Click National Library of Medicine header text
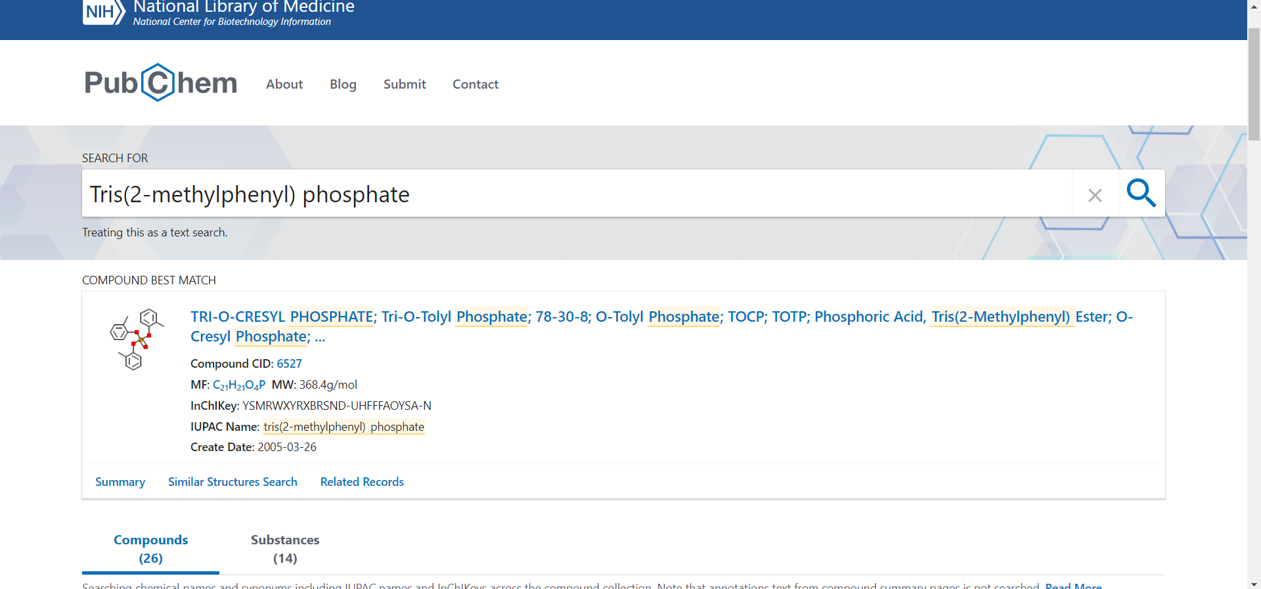This screenshot has width=1261, height=589. tap(244, 7)
